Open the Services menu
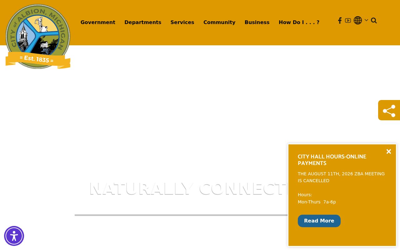This screenshot has height=250, width=400. 182,22
